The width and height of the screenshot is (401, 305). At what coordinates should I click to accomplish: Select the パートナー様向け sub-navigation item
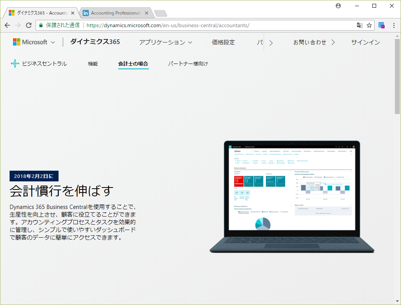click(188, 64)
